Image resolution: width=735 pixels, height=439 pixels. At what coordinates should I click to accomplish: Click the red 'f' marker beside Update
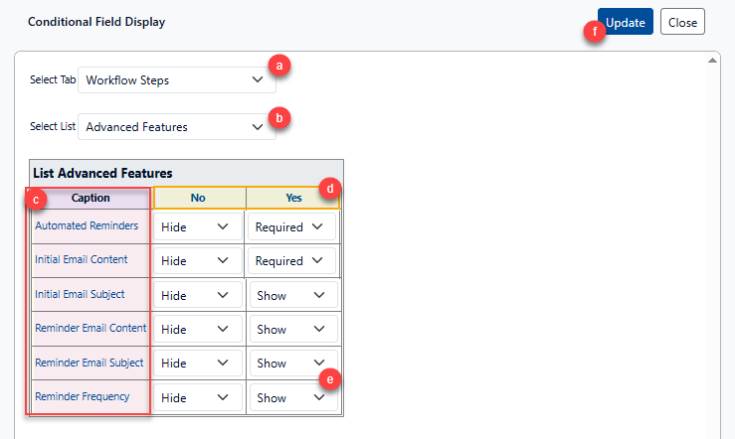(596, 31)
